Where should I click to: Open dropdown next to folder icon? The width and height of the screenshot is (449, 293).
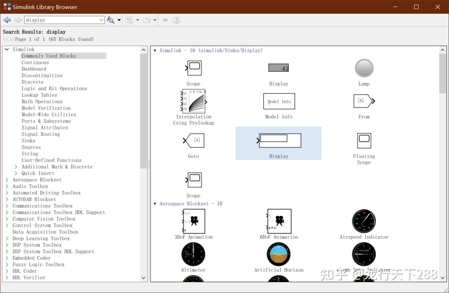pyautogui.click(x=155, y=20)
